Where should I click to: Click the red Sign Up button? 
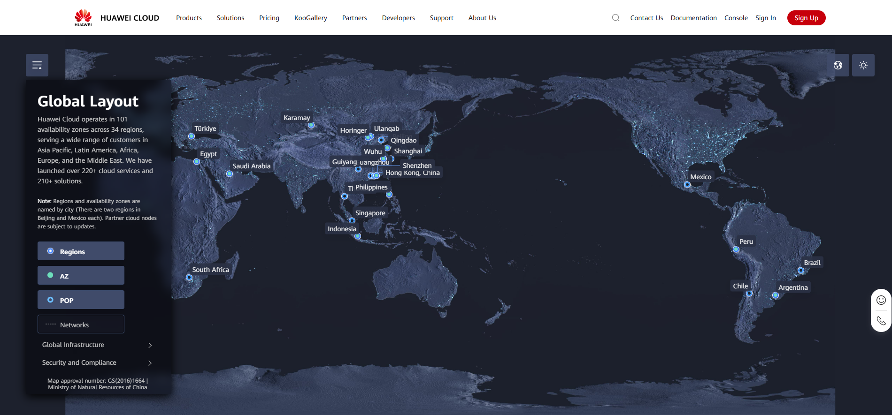point(807,18)
